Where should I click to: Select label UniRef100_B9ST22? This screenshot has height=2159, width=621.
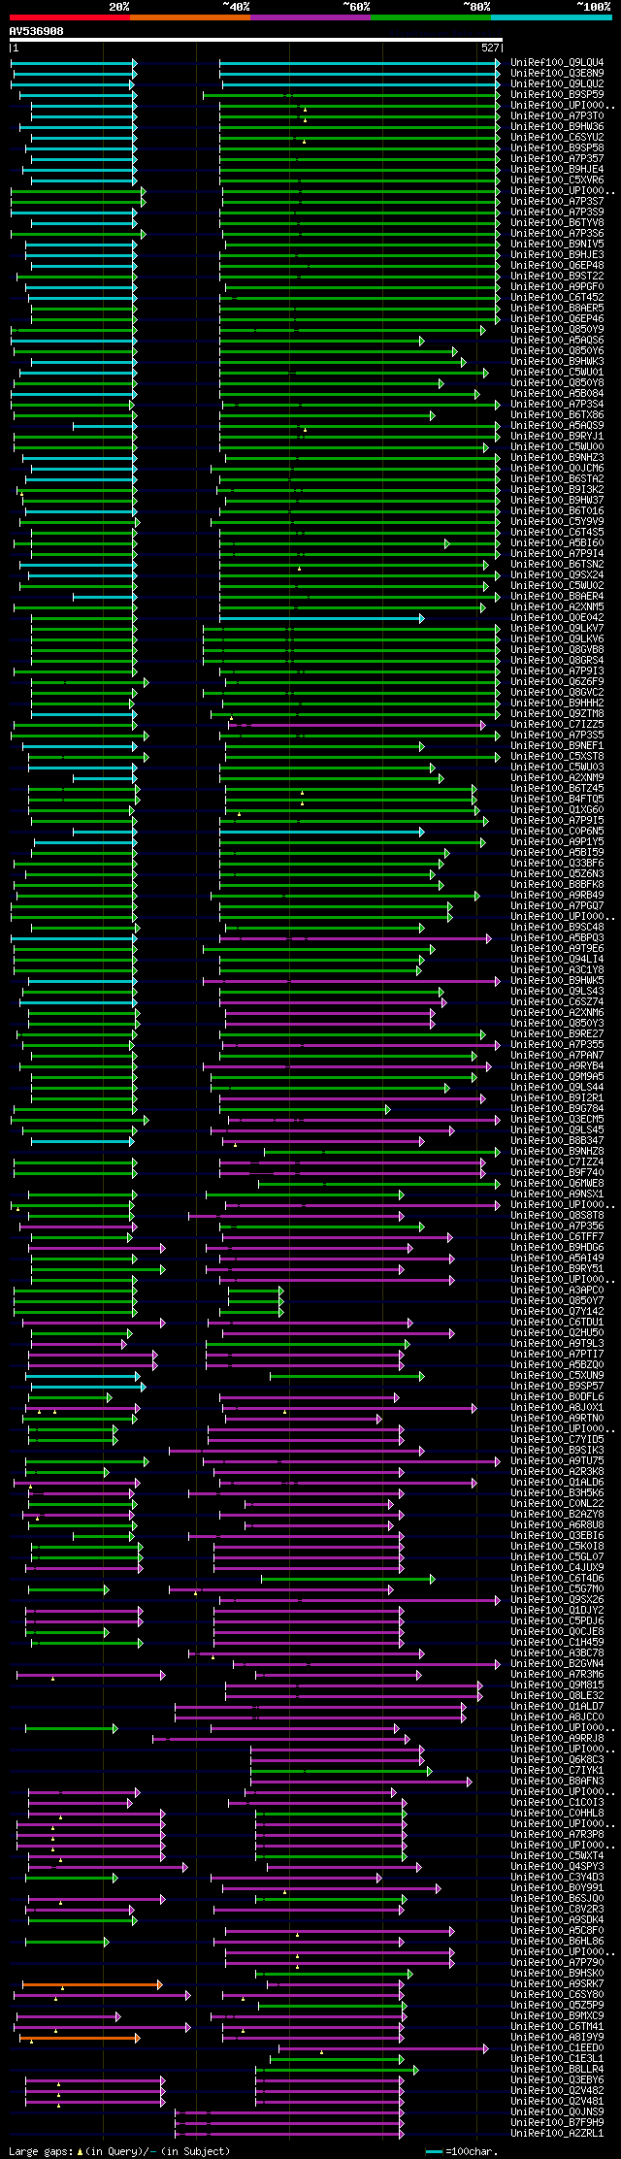coord(557,277)
